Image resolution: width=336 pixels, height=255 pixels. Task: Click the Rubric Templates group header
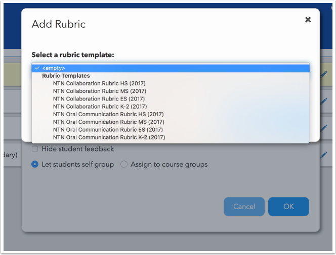click(x=66, y=76)
